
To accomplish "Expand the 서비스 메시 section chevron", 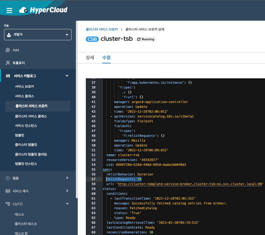I will click(67, 191).
